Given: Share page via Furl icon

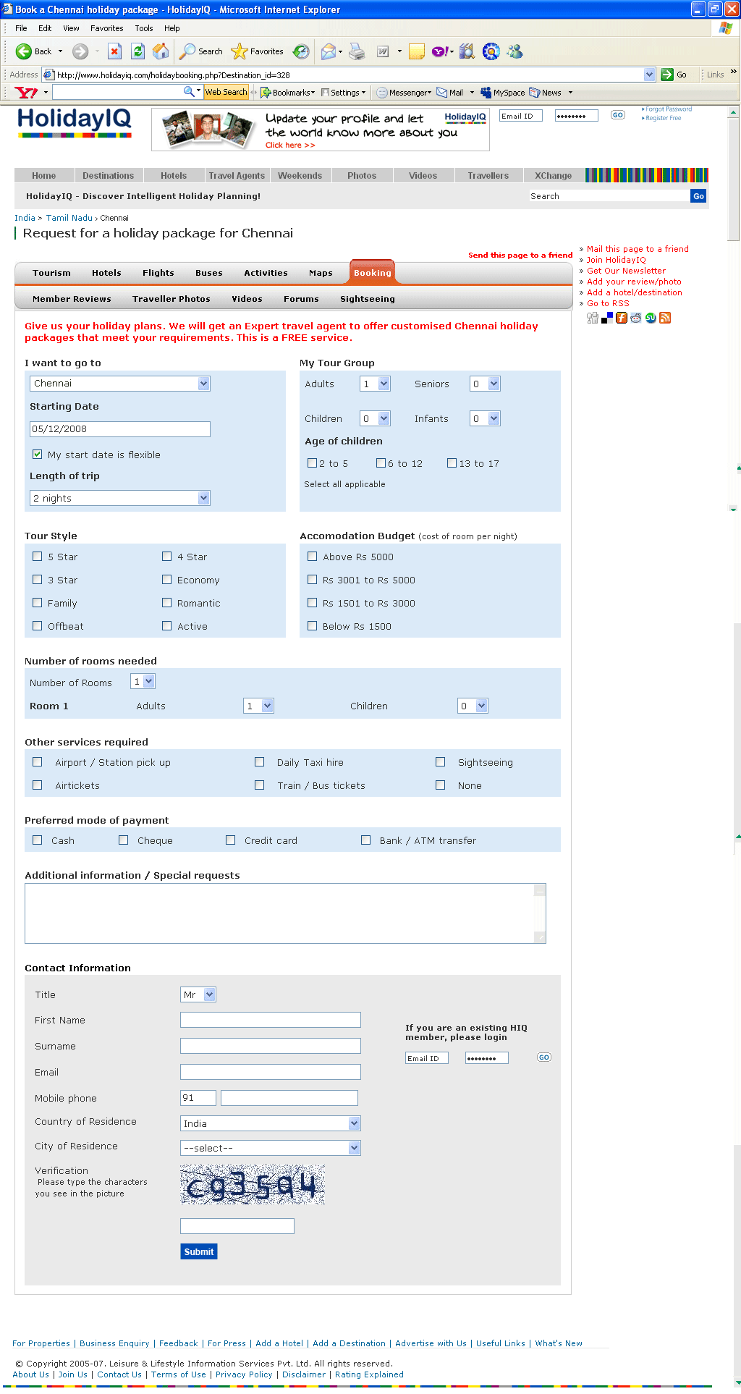Looking at the screenshot, I should pos(622,318).
